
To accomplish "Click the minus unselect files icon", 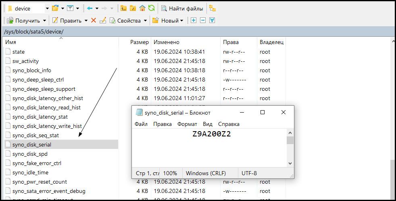I will point(203,20).
